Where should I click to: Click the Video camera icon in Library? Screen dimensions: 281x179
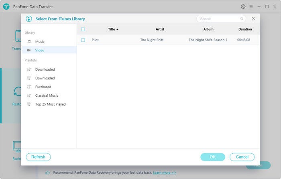29,50
